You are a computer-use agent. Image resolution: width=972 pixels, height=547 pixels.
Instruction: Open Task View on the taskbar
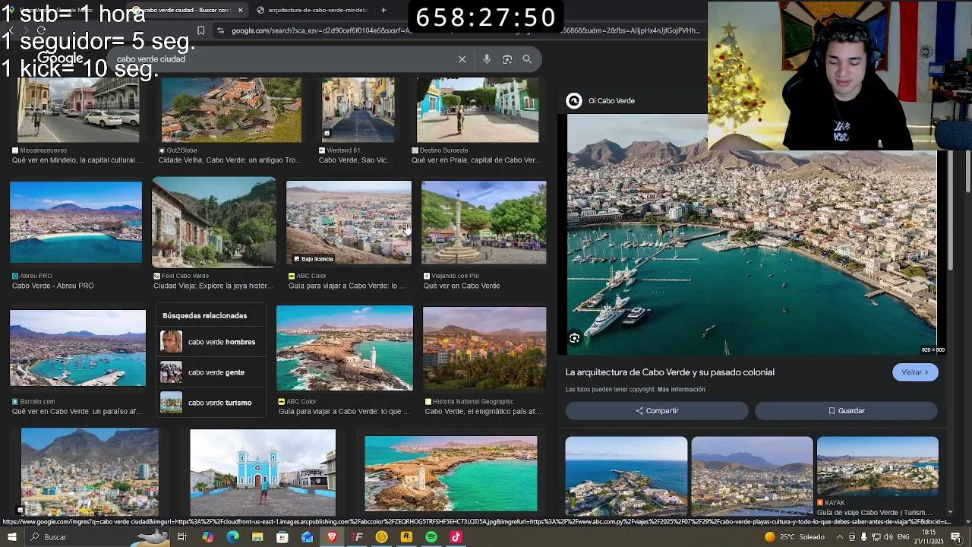click(182, 537)
